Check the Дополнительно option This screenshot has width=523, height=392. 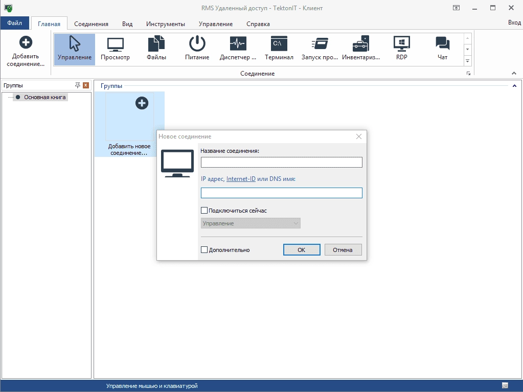204,250
